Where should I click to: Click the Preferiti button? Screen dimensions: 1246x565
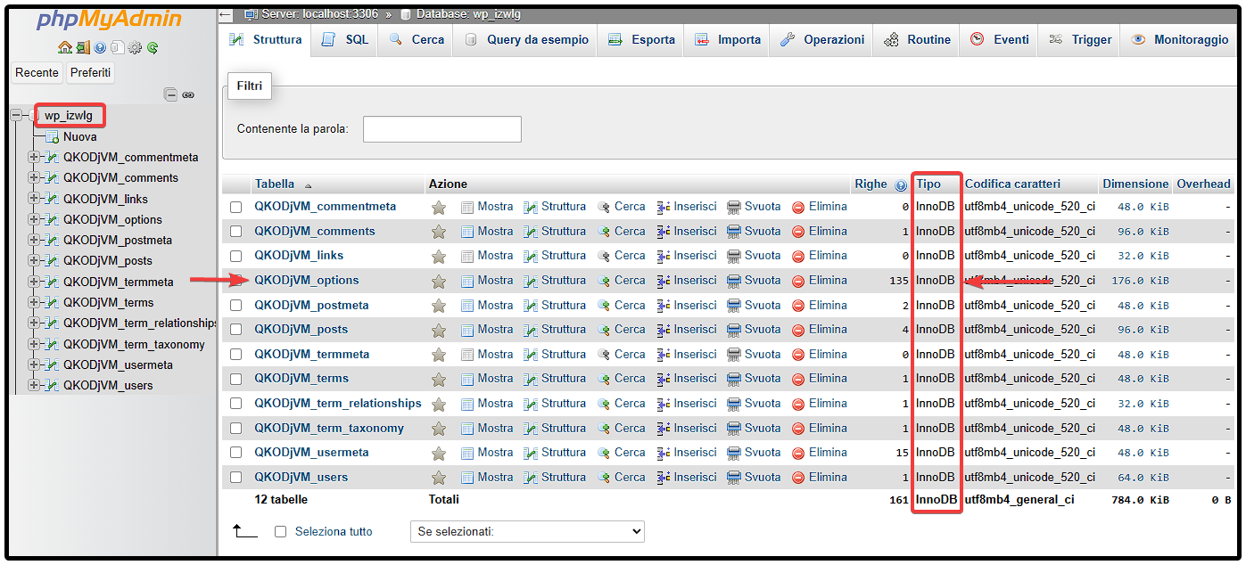[x=91, y=73]
